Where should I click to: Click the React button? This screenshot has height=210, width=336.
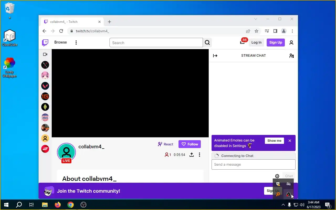[165, 144]
